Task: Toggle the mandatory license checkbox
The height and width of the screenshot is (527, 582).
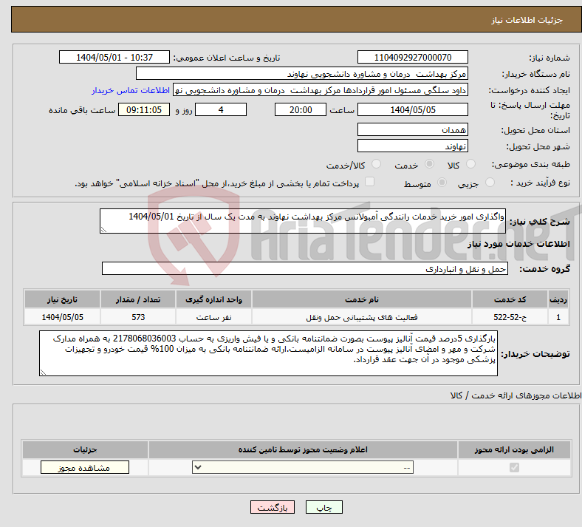Action: pos(514,467)
